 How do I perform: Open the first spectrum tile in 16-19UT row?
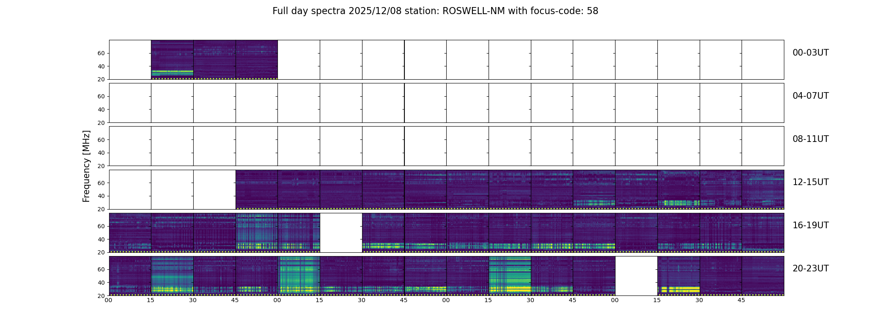(130, 233)
